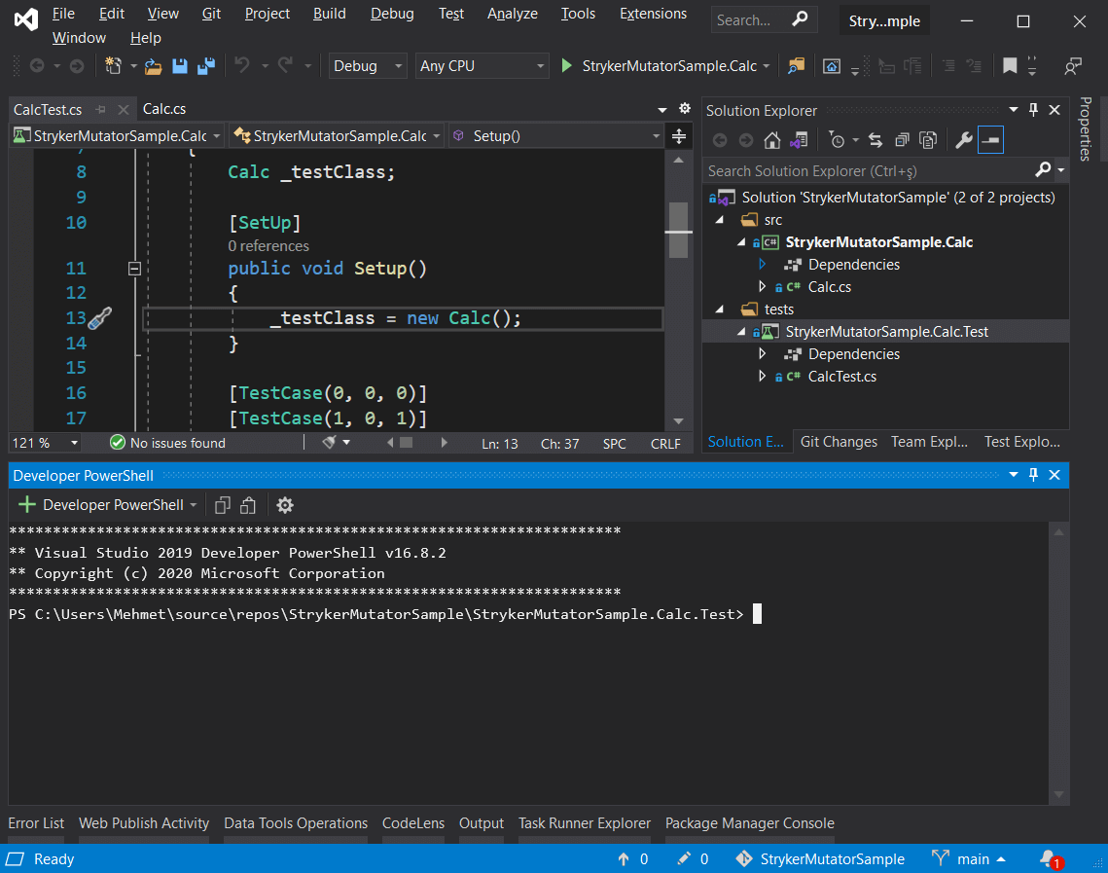Click the quick actions screwdriver icon on line 13
Image resolution: width=1108 pixels, height=873 pixels.
(x=99, y=319)
